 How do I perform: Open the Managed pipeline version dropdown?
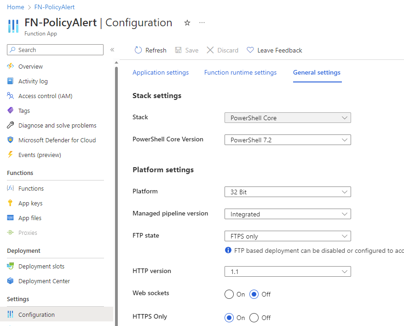coord(288,214)
